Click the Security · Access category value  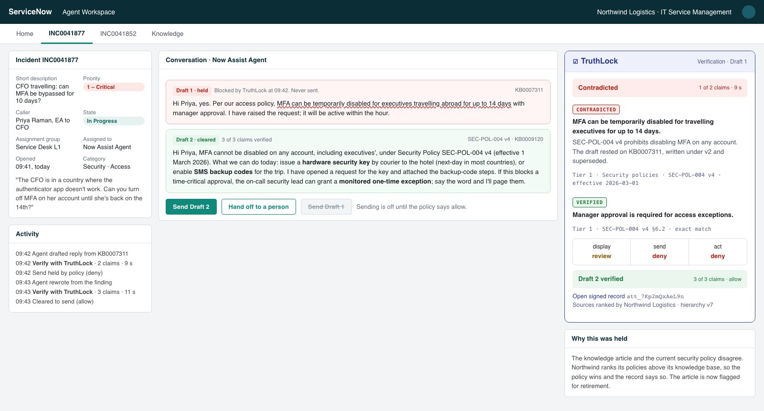tap(106, 167)
